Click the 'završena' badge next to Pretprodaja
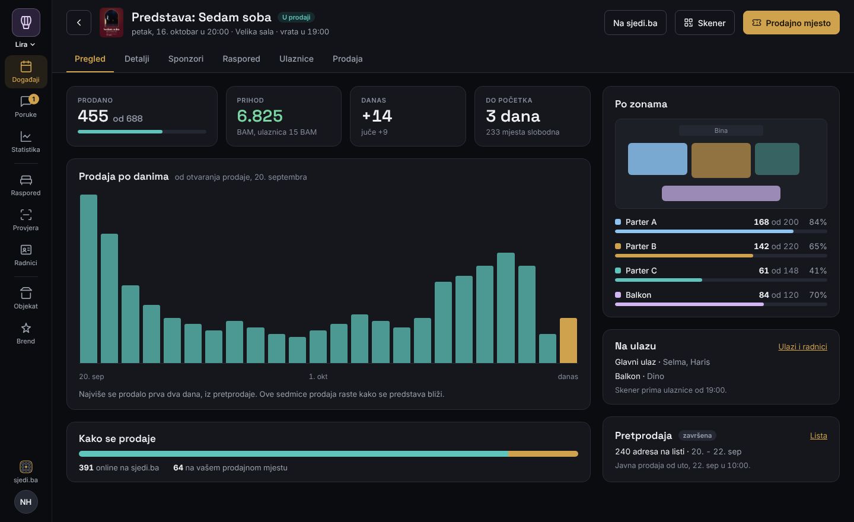 click(x=697, y=435)
